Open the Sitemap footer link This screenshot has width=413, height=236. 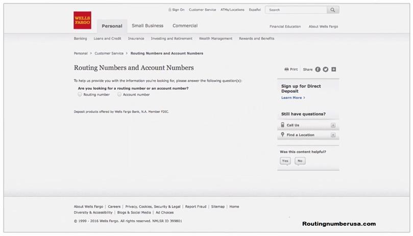pyautogui.click(x=218, y=206)
